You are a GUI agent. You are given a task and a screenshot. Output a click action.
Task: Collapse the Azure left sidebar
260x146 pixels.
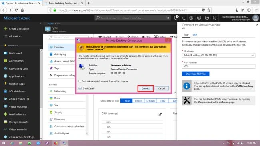tap(40, 24)
